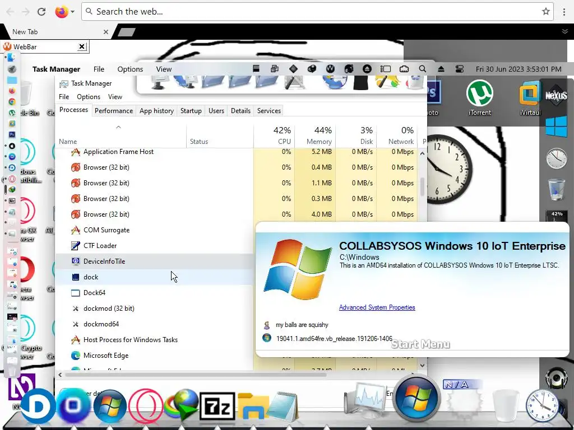
Task: Click the clock widget in right dock
Action: (x=557, y=158)
